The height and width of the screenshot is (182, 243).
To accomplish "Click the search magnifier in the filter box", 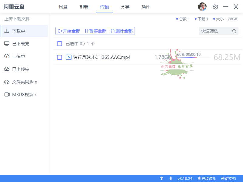I will [x=234, y=31].
